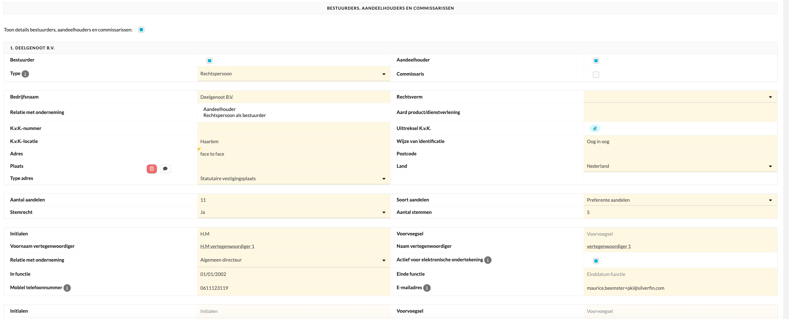Click the 1. Deelgenoot B.V. section header

(x=32, y=48)
